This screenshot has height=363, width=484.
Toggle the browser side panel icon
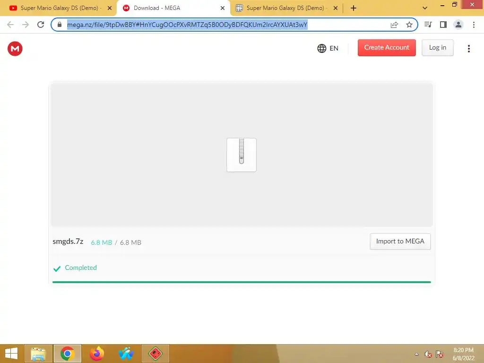point(443,25)
